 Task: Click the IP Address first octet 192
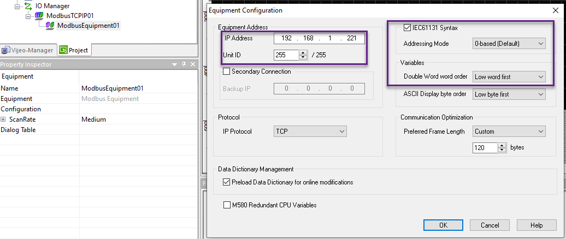click(x=286, y=38)
